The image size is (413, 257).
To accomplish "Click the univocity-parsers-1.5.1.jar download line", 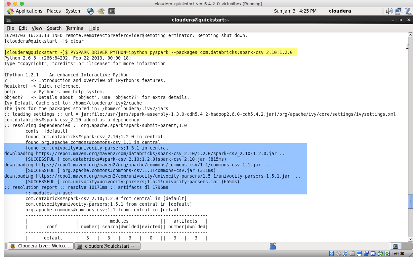I will coord(152,176).
